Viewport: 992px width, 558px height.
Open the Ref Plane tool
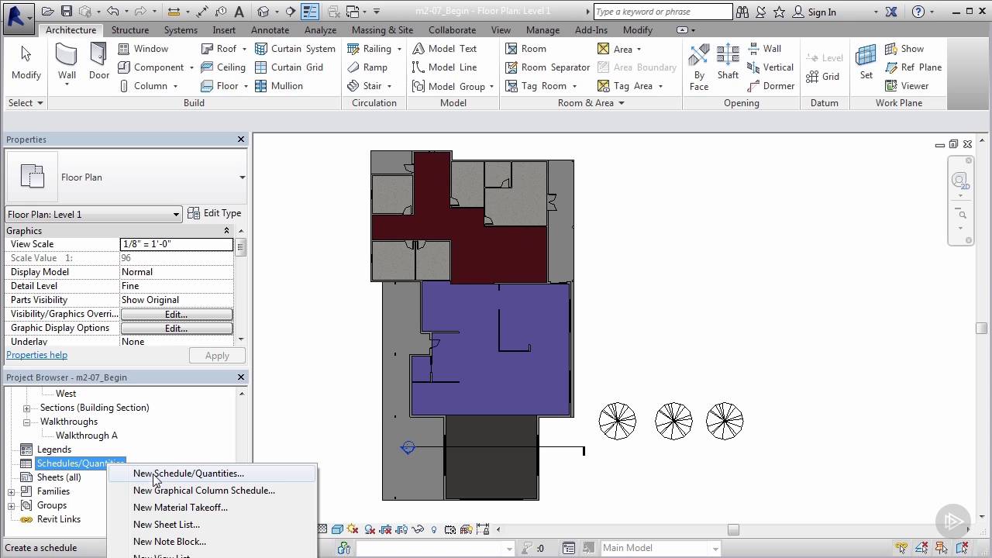pyautogui.click(x=913, y=67)
